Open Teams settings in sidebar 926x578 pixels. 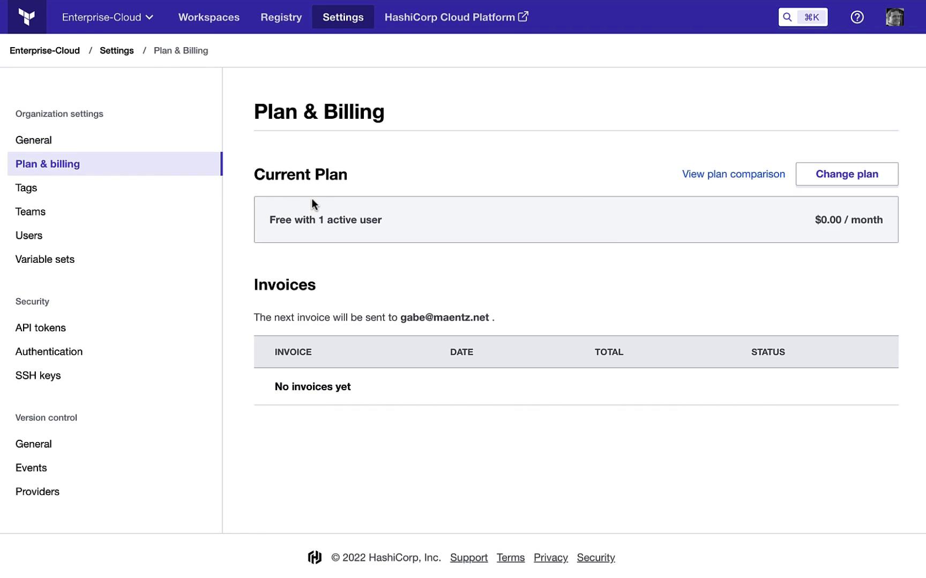coord(31,211)
